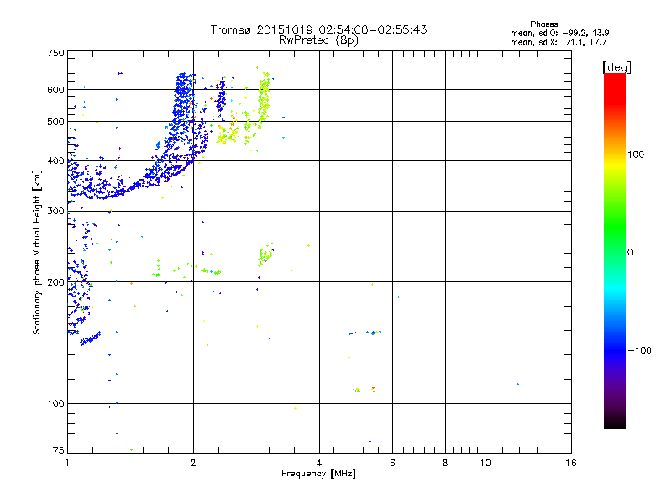
Task: Click the "Phases" heading text
Action: [x=543, y=24]
